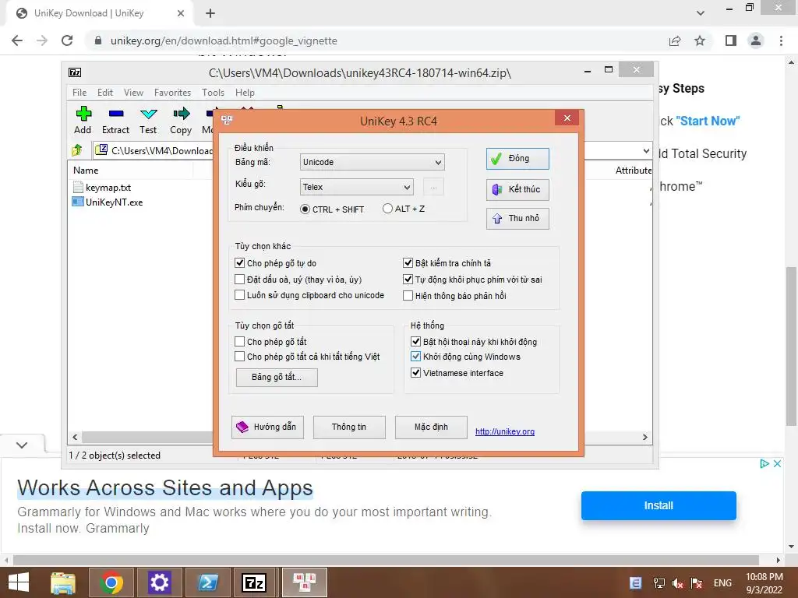Toggle 'Khởi động cùng Windows' checkbox
The width and height of the screenshot is (798, 598).
point(416,357)
